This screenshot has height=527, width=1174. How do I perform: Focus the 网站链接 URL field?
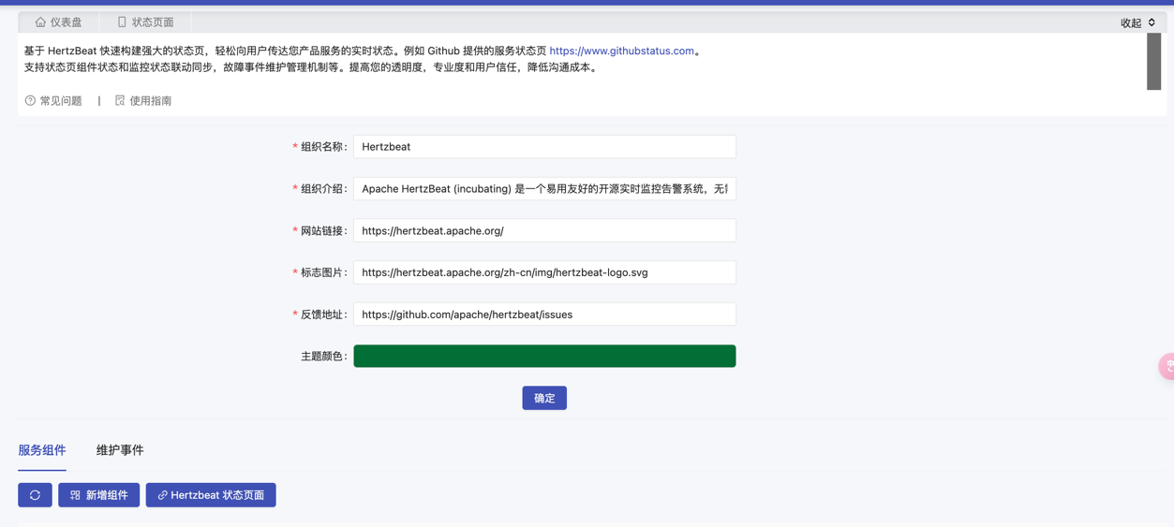click(544, 230)
